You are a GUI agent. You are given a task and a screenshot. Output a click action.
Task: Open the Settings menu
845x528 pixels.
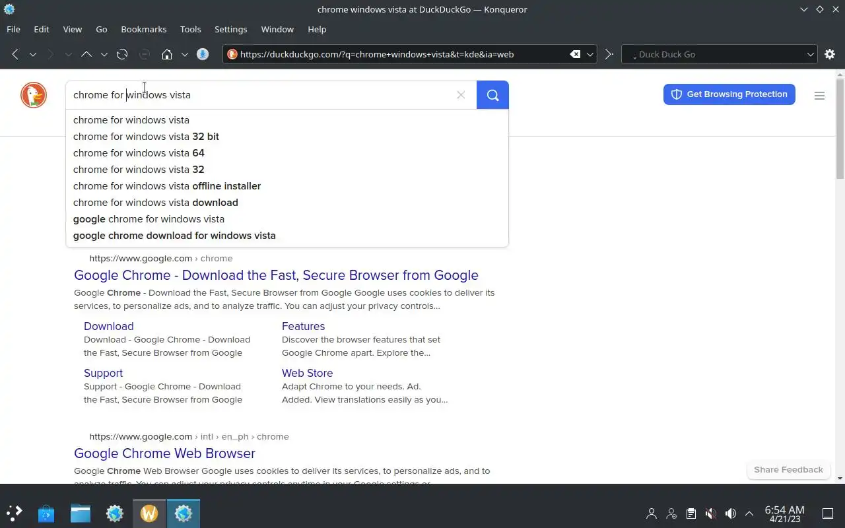231,29
